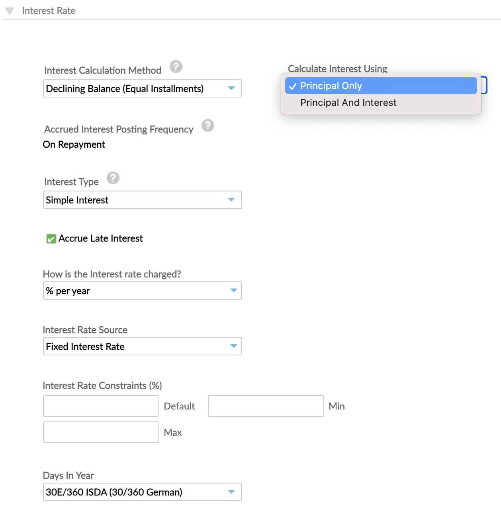Image resolution: width=501 pixels, height=507 pixels.
Task: Click the Accrue Late Interest label
Action: coord(101,238)
